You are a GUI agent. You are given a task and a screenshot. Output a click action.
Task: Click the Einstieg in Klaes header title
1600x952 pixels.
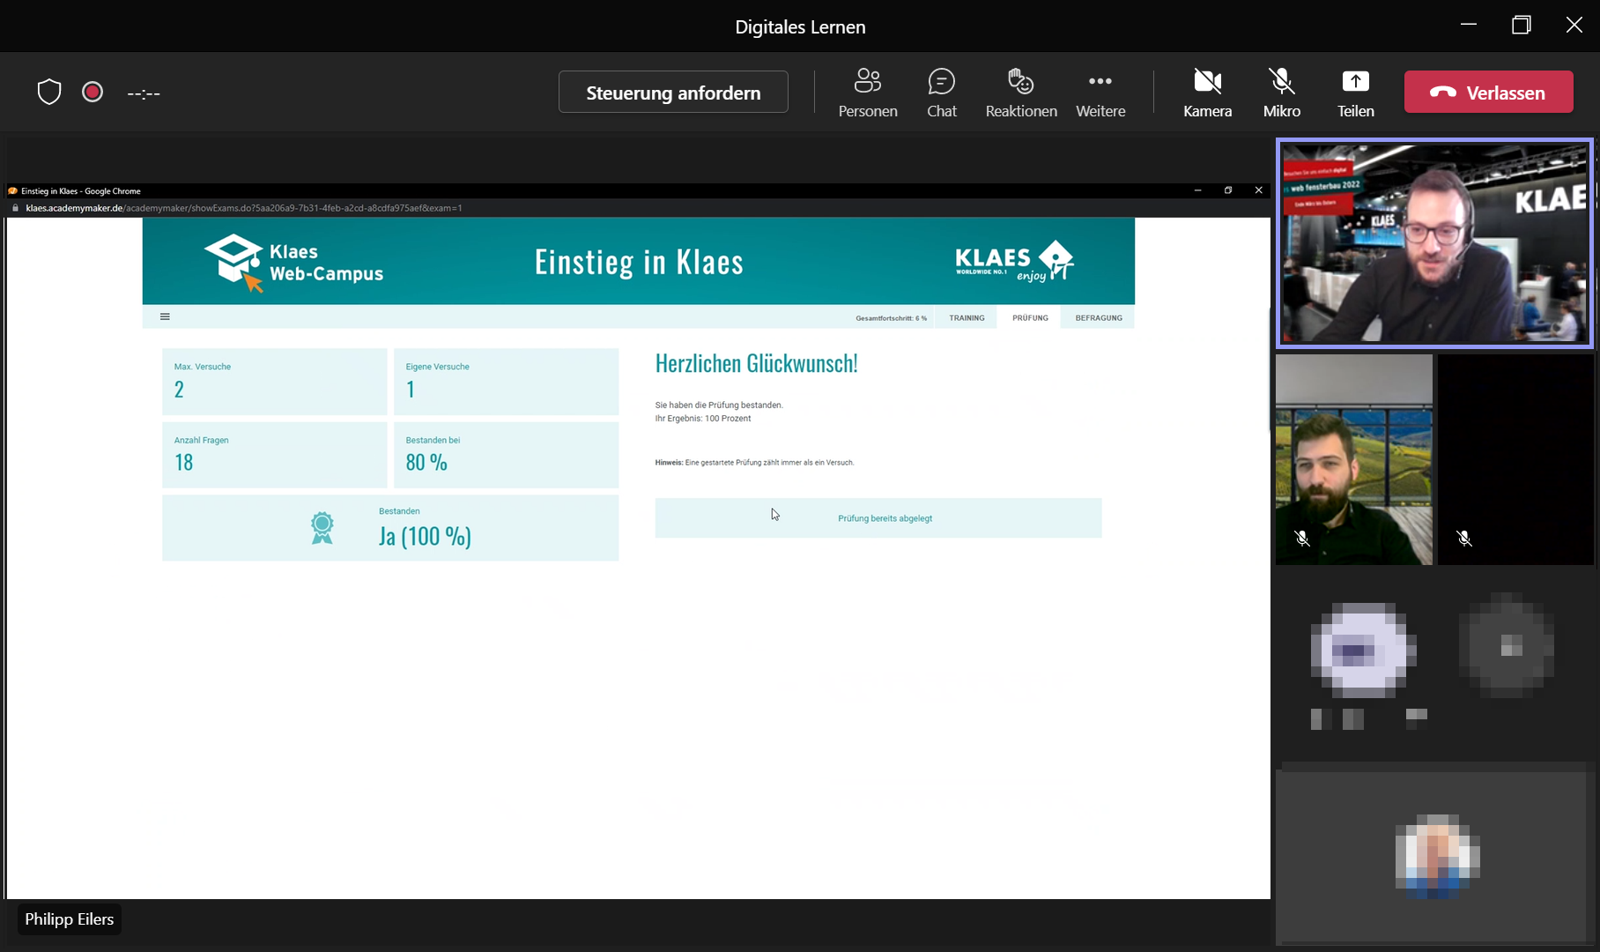[x=639, y=262]
